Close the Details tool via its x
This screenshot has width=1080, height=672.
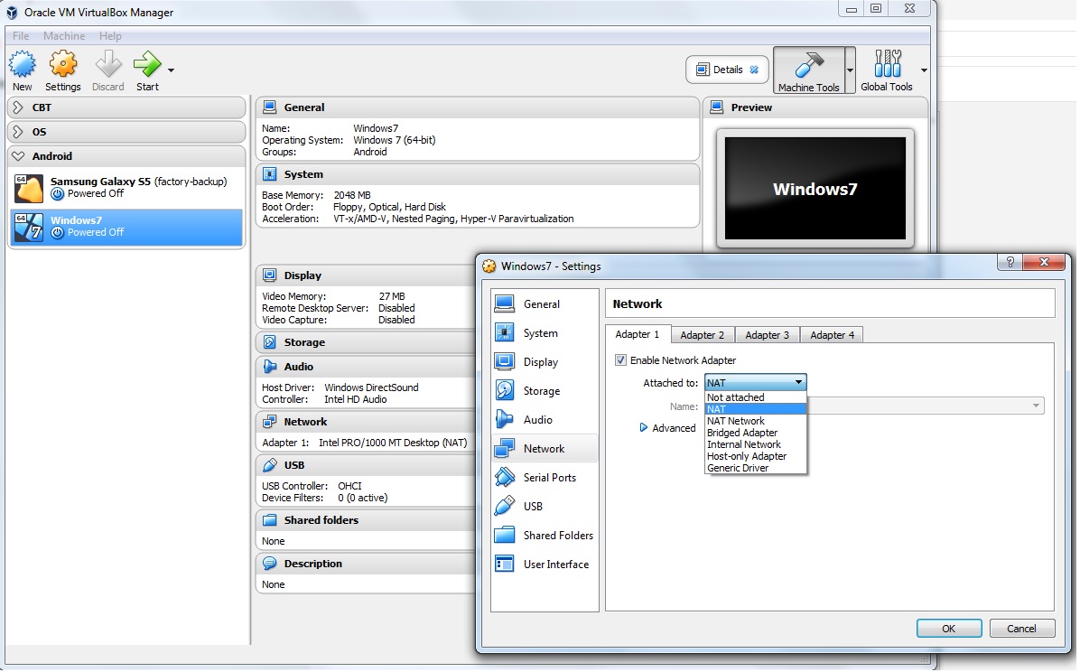point(754,70)
